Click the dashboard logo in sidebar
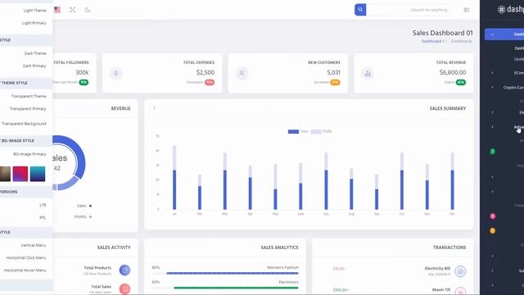The width and height of the screenshot is (524, 295). click(x=510, y=9)
